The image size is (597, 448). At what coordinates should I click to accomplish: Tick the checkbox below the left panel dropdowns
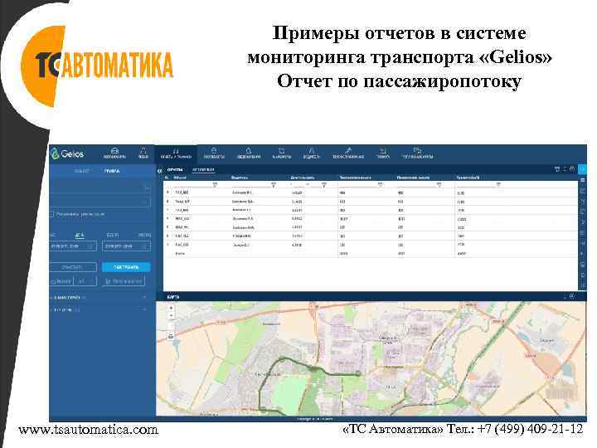pyautogui.click(x=51, y=215)
